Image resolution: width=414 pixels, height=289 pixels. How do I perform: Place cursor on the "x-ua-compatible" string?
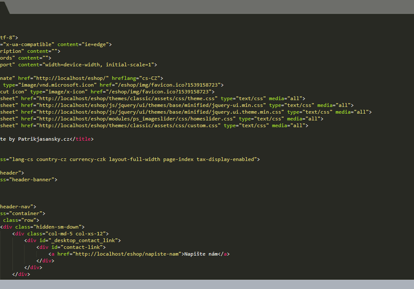[29, 44]
